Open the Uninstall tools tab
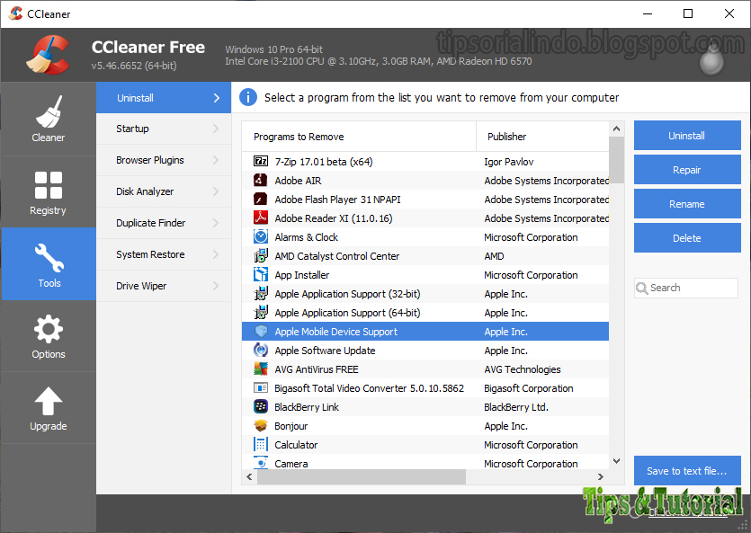751x533 pixels. coord(164,98)
